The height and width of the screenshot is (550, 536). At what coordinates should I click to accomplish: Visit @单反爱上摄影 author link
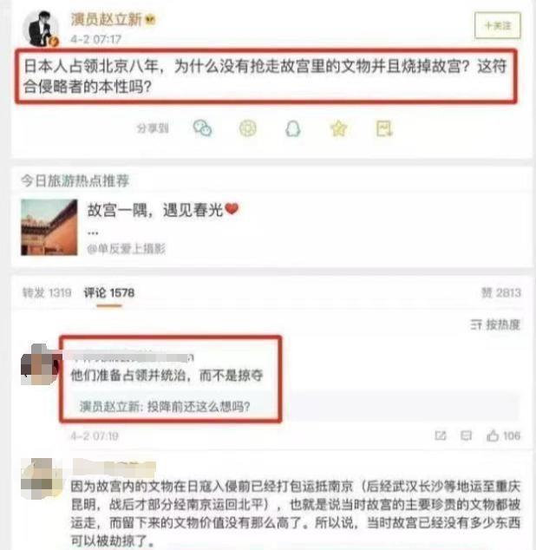pyautogui.click(x=126, y=249)
